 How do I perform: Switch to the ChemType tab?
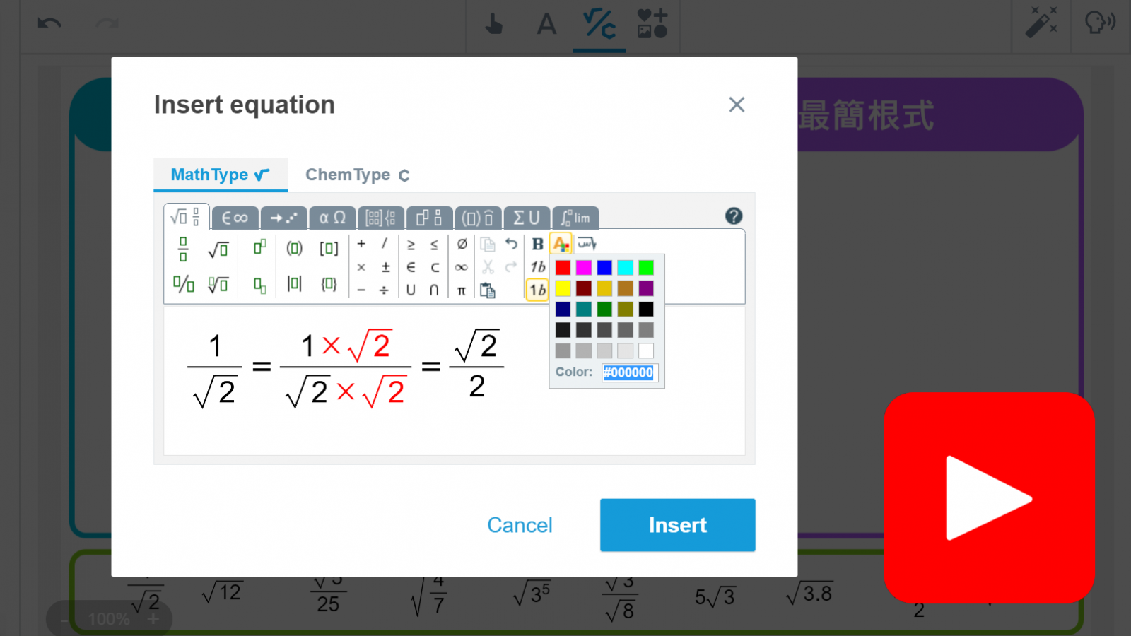(357, 175)
